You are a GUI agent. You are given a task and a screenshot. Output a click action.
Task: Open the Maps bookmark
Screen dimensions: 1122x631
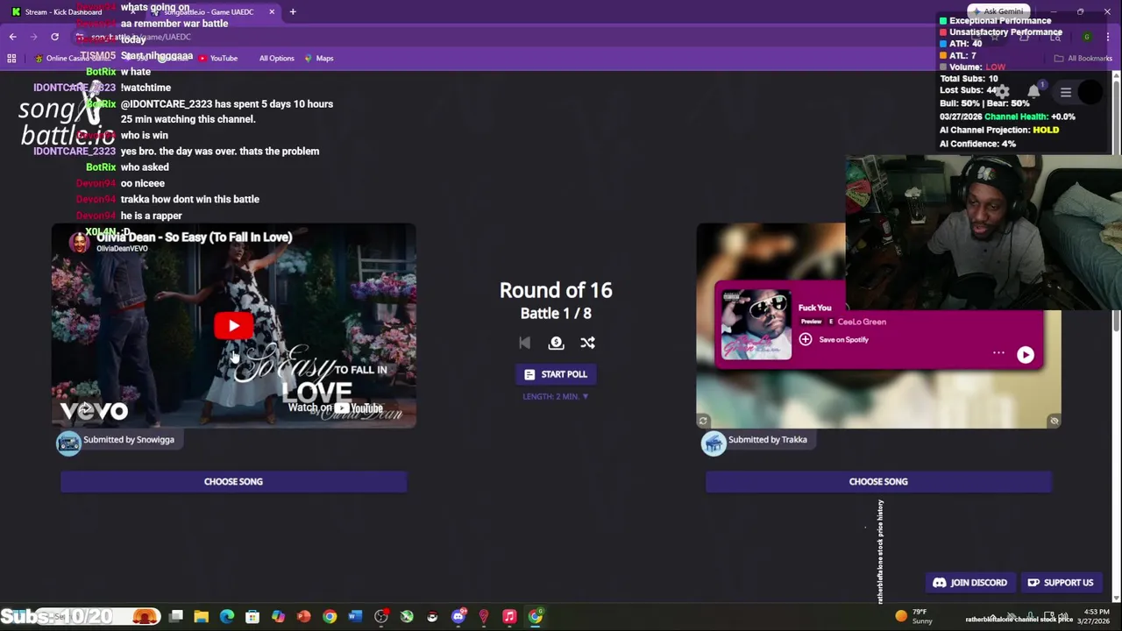pos(319,58)
